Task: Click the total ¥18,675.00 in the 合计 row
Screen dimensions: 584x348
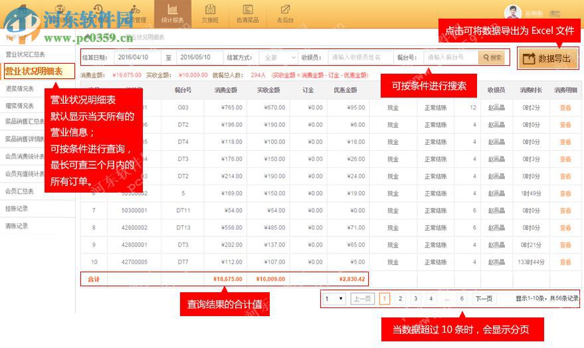Action: (x=228, y=279)
